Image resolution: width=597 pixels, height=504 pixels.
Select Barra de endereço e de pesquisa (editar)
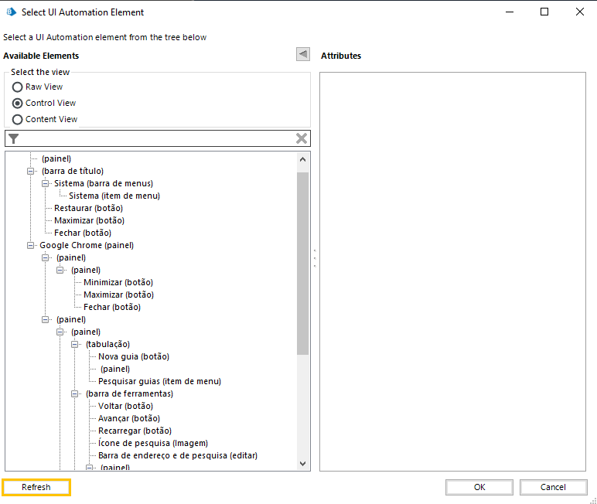tap(178, 455)
